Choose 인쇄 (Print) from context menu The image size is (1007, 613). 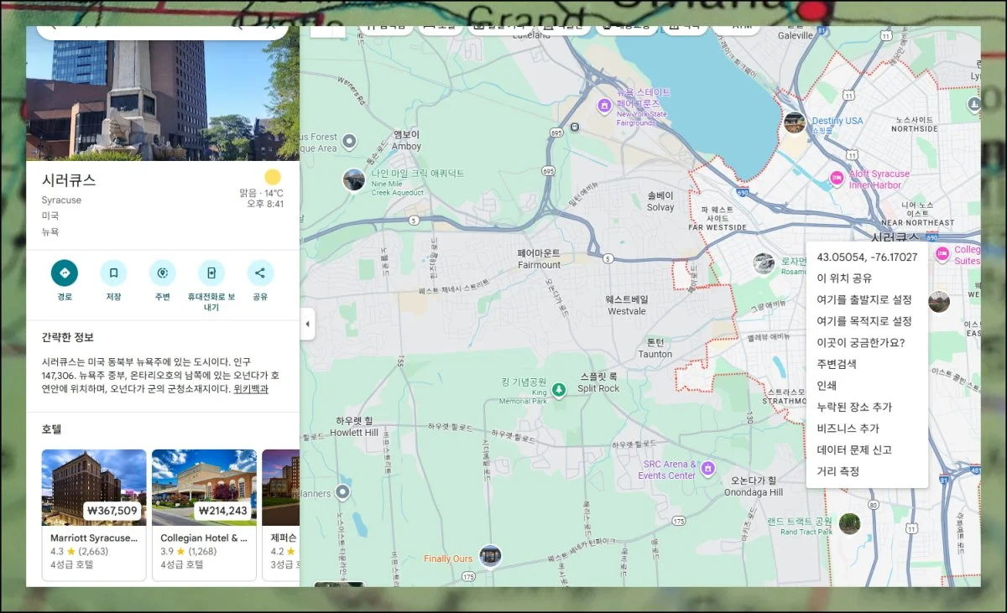(x=827, y=386)
